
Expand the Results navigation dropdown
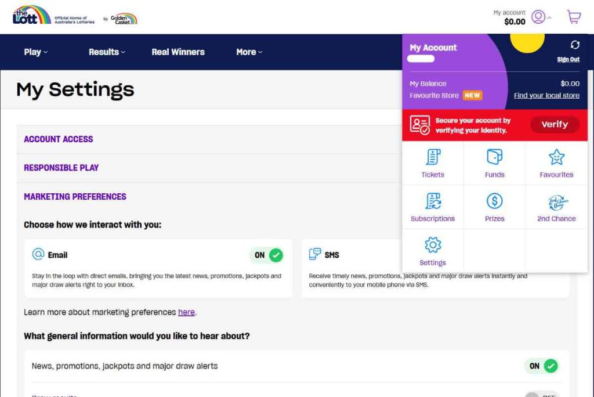107,52
